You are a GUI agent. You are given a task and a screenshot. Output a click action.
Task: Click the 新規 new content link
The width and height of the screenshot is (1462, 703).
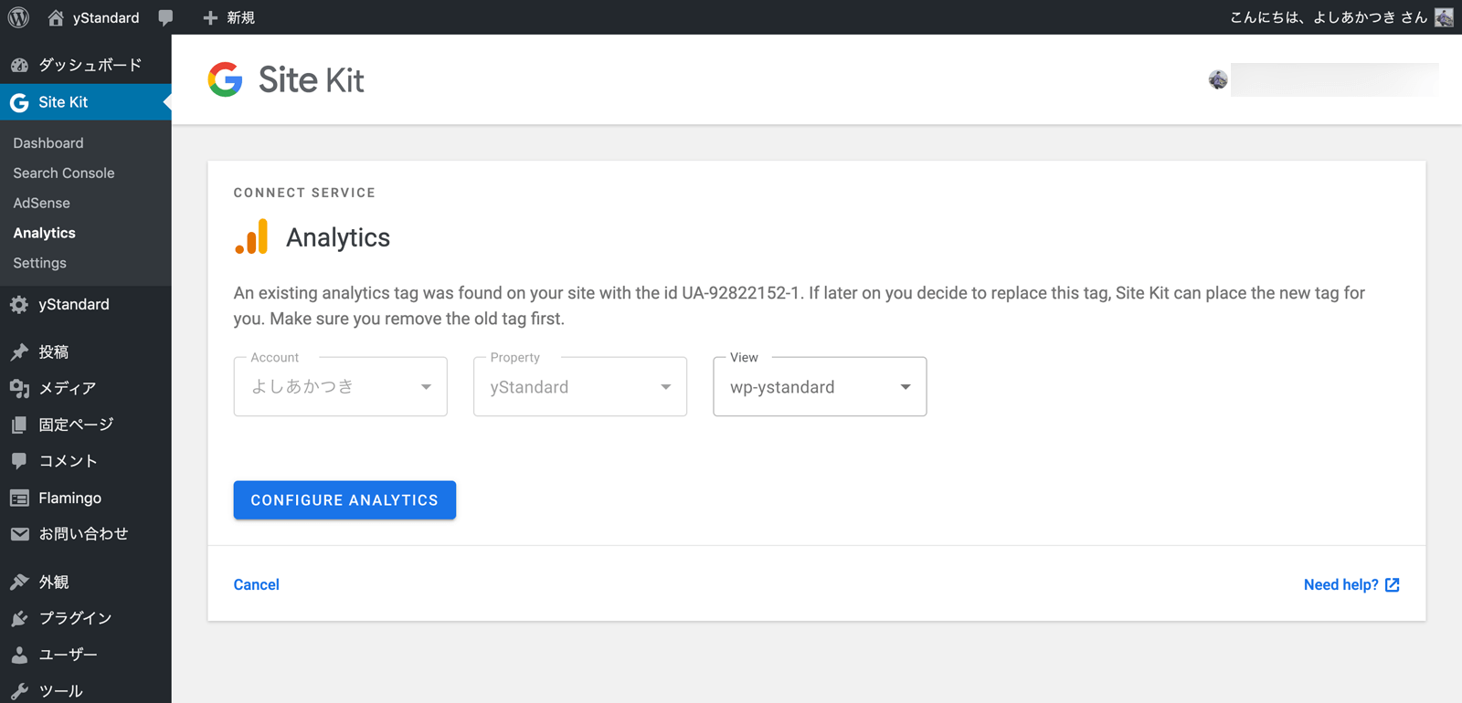click(x=241, y=17)
